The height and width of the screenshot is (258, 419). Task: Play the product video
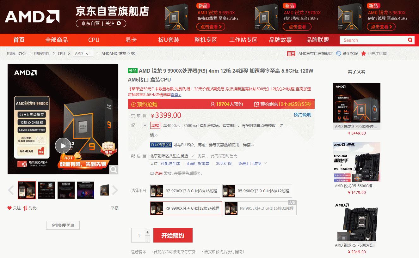click(x=63, y=146)
